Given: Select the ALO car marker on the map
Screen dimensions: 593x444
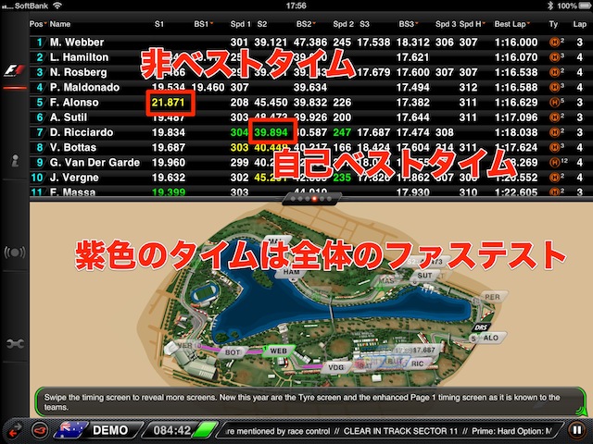Looking at the screenshot, I should click(490, 338).
